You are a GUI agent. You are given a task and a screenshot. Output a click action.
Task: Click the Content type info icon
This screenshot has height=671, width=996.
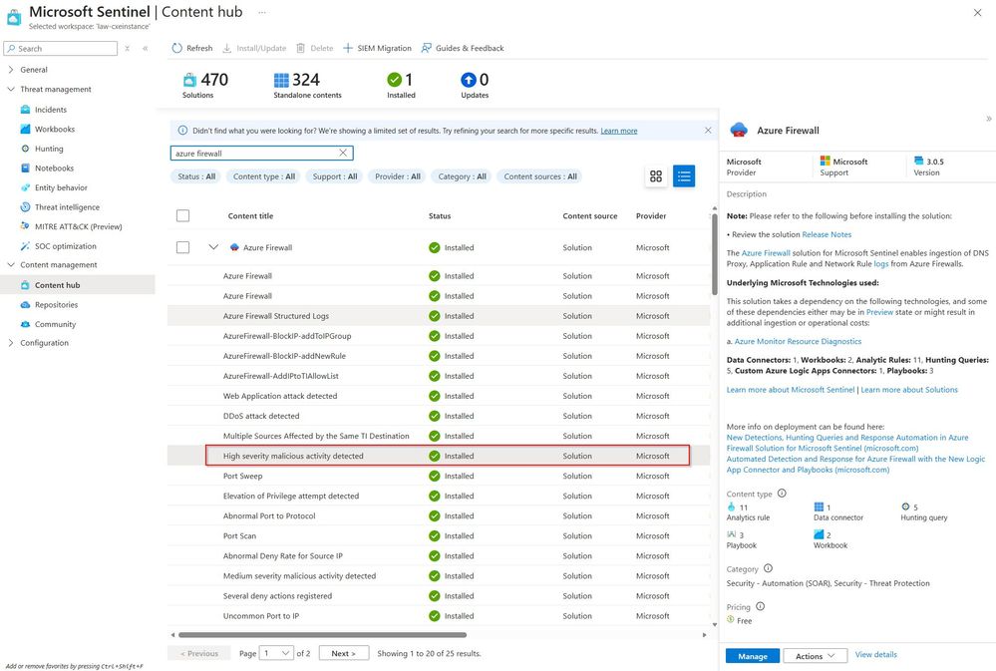point(782,494)
